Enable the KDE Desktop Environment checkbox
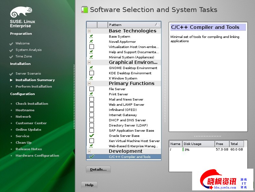Screen dimensions: 255x192 92,73
